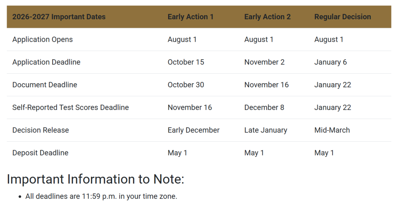Select the "Mid-March" decision release cell
Image resolution: width=400 pixels, height=205 pixels.
332,130
